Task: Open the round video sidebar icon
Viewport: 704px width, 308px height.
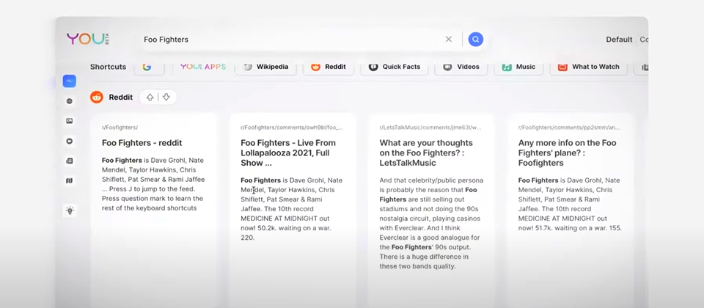Action: pos(69,141)
